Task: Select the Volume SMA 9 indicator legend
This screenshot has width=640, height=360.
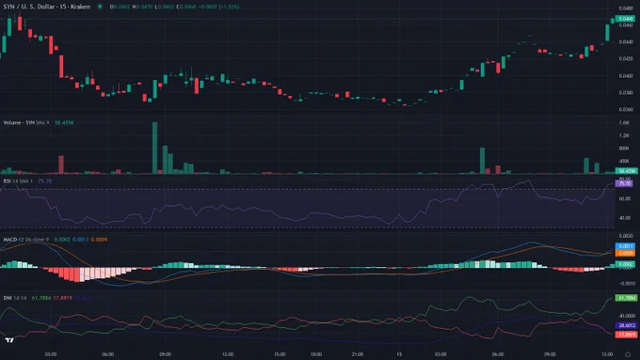Action: (26, 123)
